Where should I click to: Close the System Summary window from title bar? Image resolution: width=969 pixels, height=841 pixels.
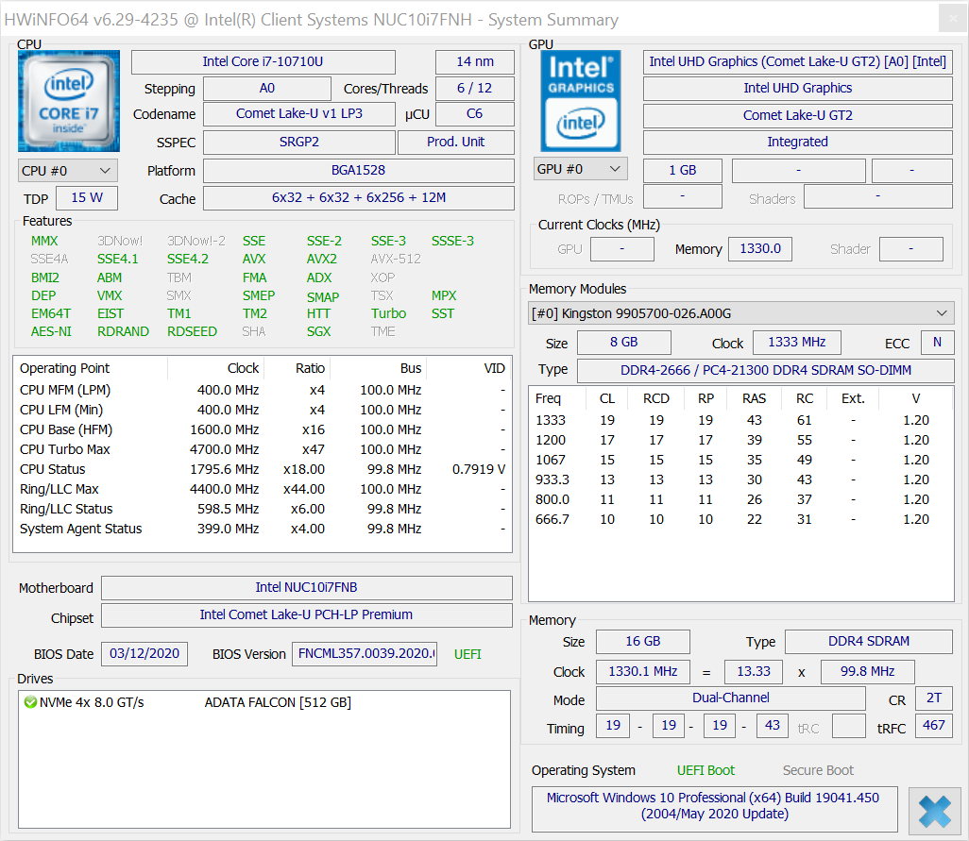(x=952, y=19)
